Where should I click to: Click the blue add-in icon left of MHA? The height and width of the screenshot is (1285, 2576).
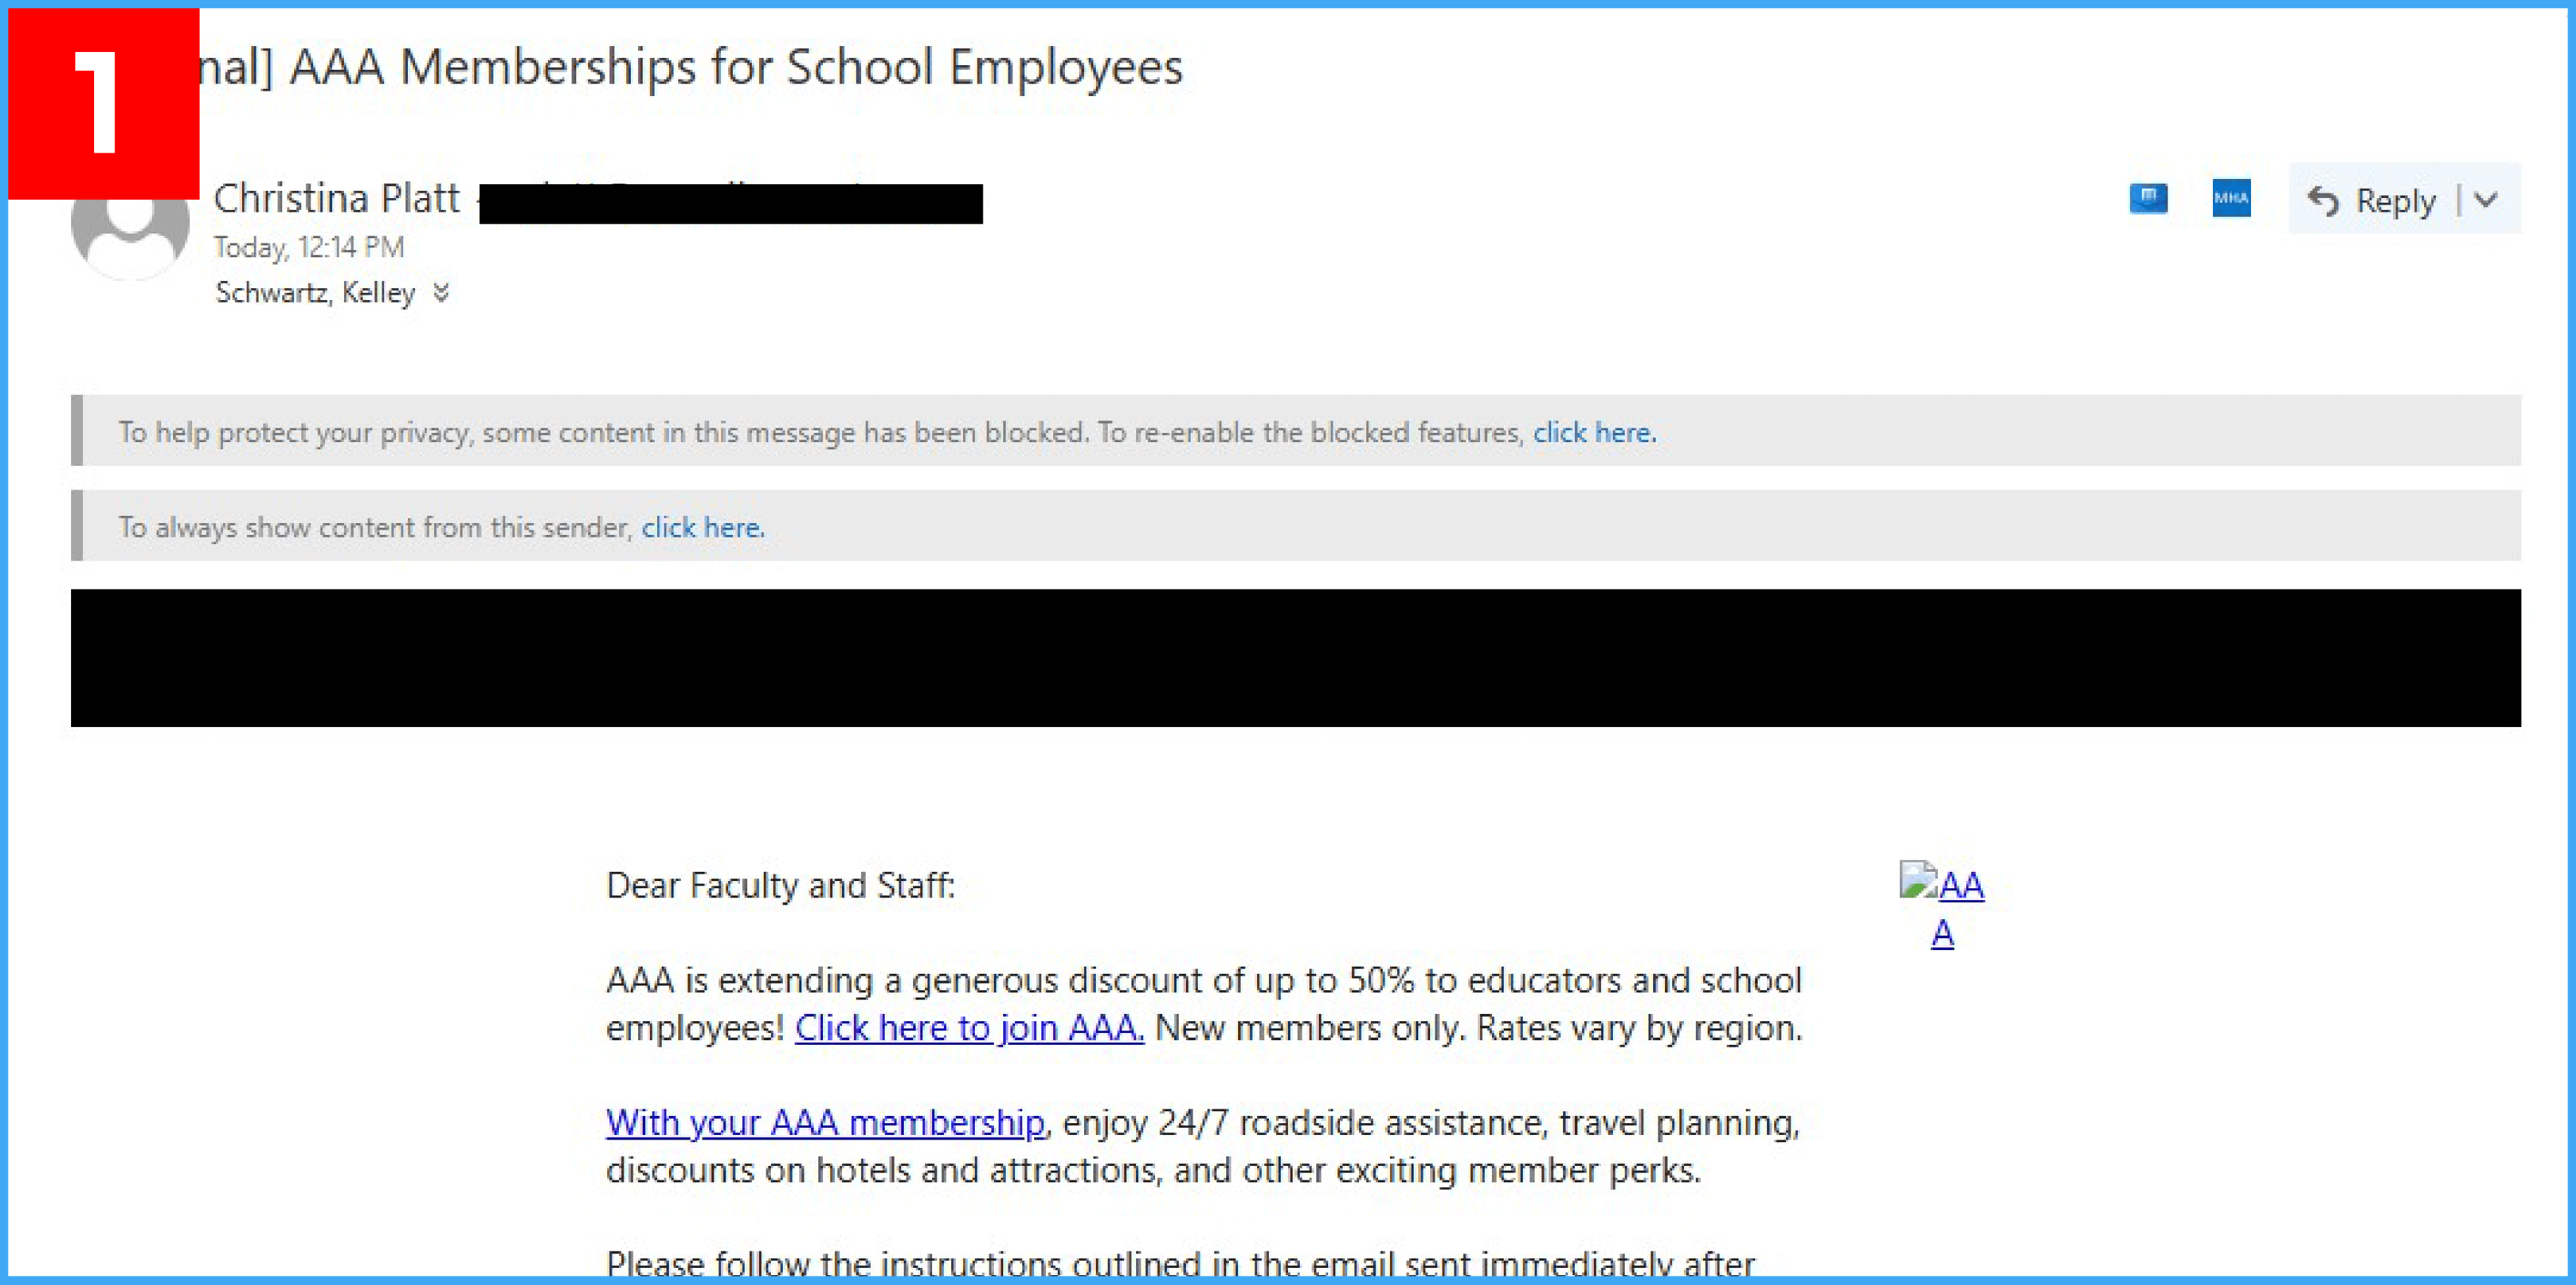[2148, 198]
